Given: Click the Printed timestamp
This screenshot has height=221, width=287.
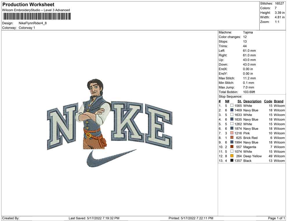Looking at the screenshot, I should coord(191,218).
